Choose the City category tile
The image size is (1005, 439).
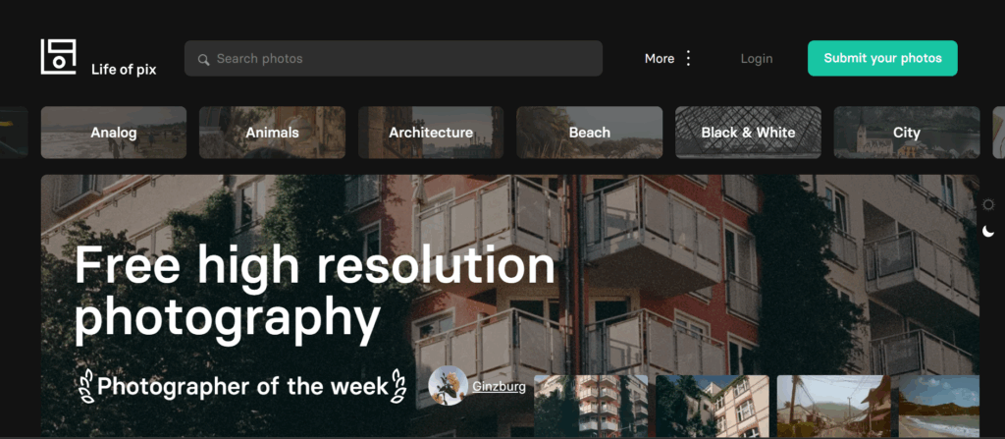point(907,133)
